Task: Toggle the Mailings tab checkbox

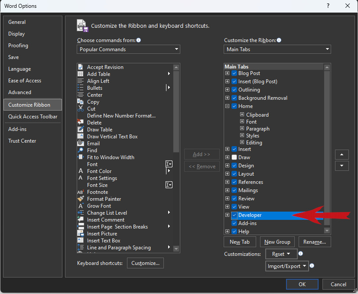Action: coord(234,190)
